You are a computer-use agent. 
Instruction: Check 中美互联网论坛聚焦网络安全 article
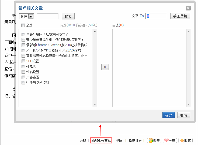tap(23, 34)
